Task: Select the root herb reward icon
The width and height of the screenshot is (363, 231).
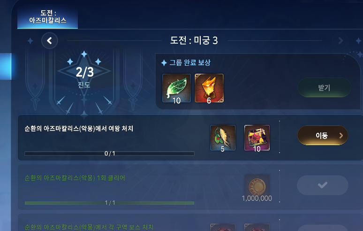Action: 223,138
